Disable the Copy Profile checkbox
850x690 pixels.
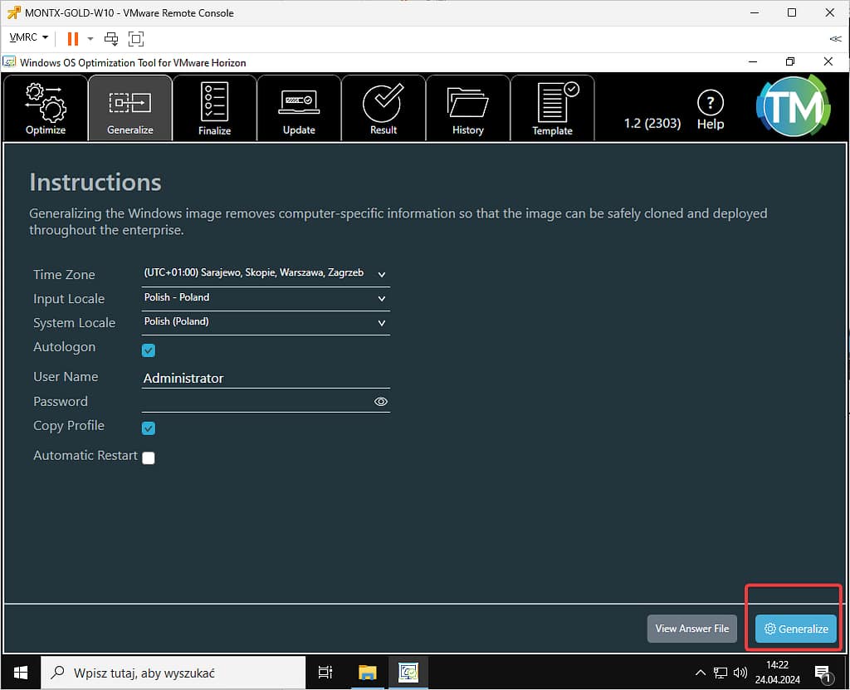tap(149, 428)
